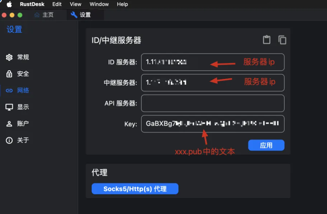This screenshot has width=327, height=214.
Task: Select 常规 in the settings sidebar
Action: (23, 57)
